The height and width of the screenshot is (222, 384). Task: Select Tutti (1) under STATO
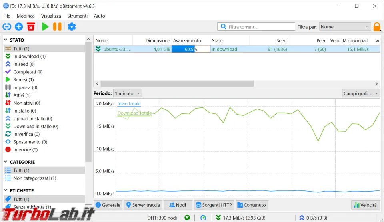[44, 49]
